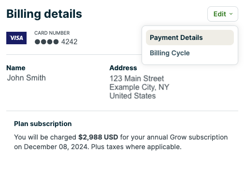The image size is (245, 191).
Task: Click the Name field label
Action: [16, 68]
